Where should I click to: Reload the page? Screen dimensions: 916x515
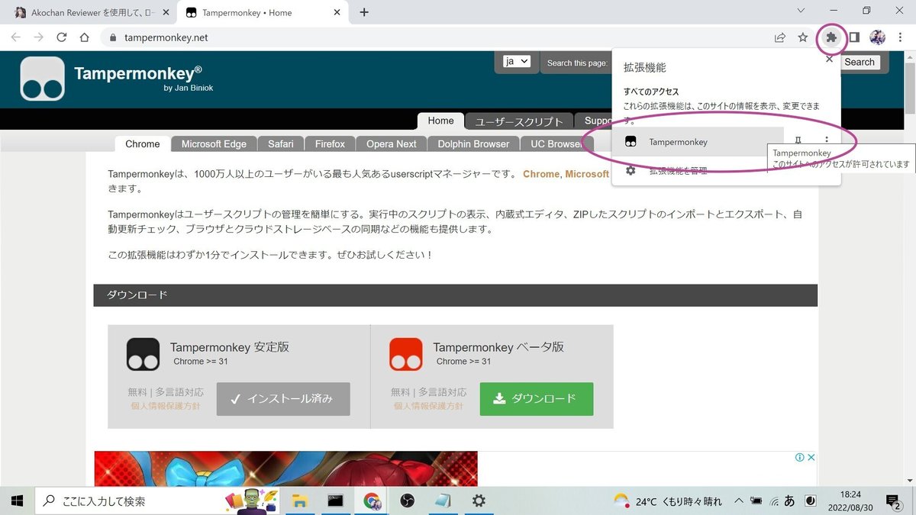point(62,37)
